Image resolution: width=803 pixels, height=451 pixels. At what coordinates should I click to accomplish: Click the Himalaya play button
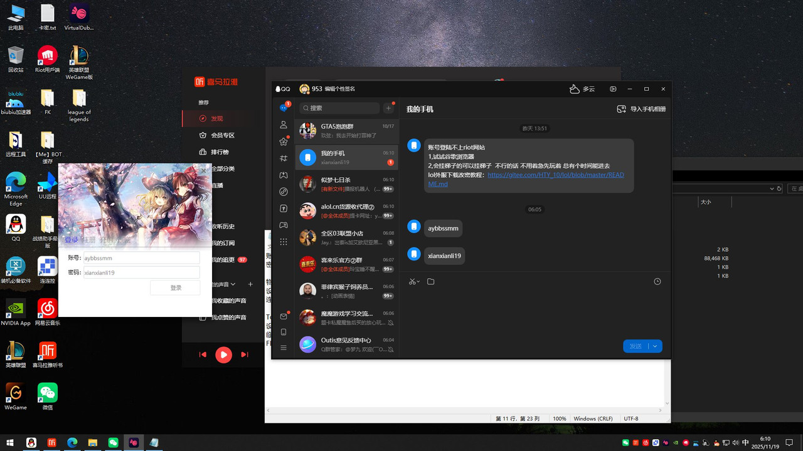pos(223,355)
